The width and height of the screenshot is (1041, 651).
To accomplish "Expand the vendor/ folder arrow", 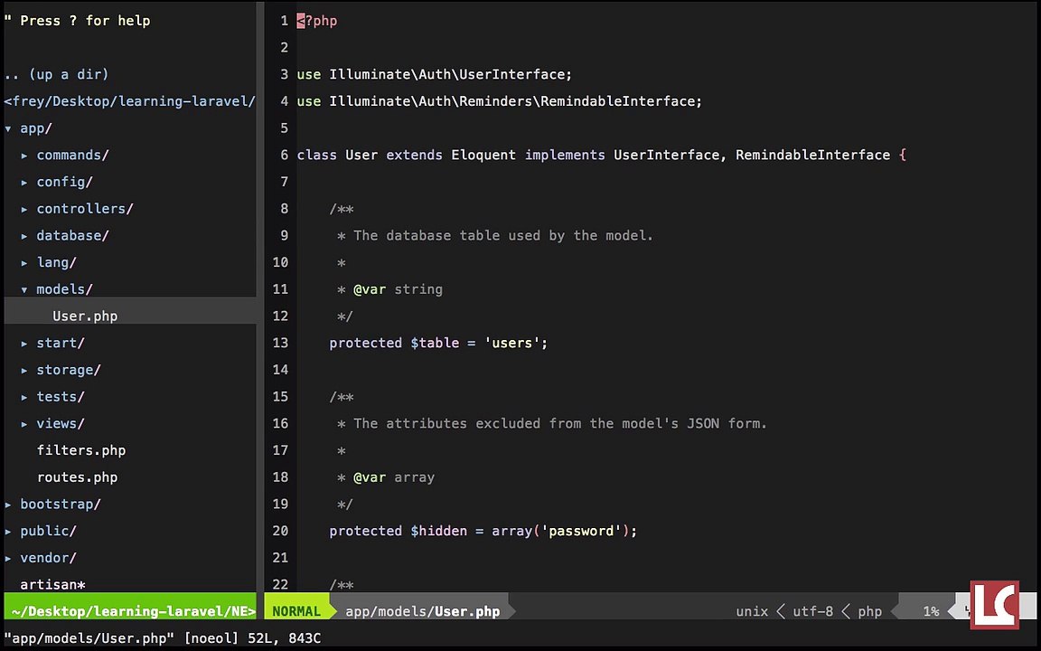I will coord(8,559).
